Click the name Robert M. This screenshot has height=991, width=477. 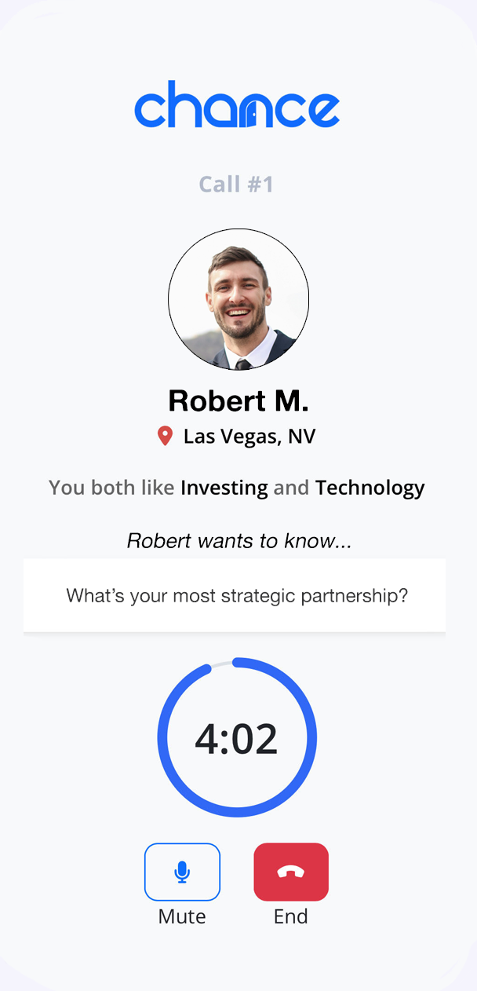pyautogui.click(x=238, y=400)
